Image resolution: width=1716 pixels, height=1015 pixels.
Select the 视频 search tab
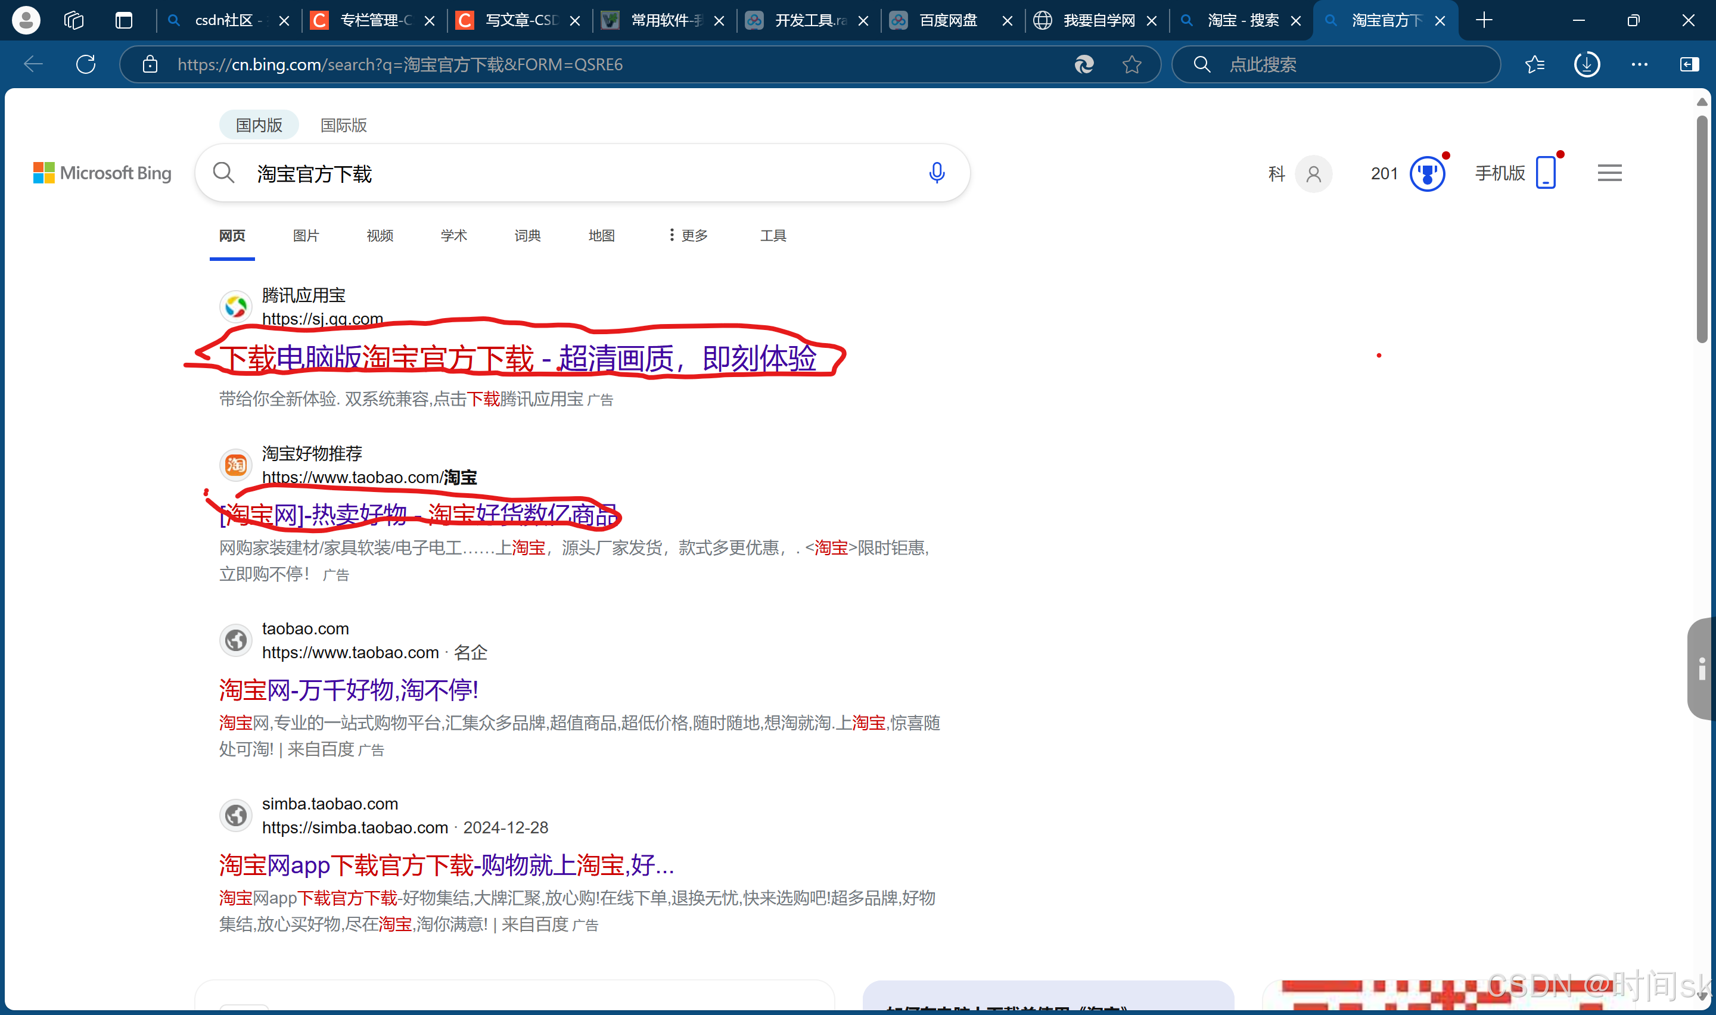tap(380, 235)
